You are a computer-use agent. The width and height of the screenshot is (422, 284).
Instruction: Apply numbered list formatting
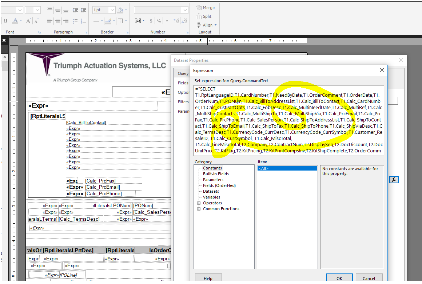coord(83,21)
